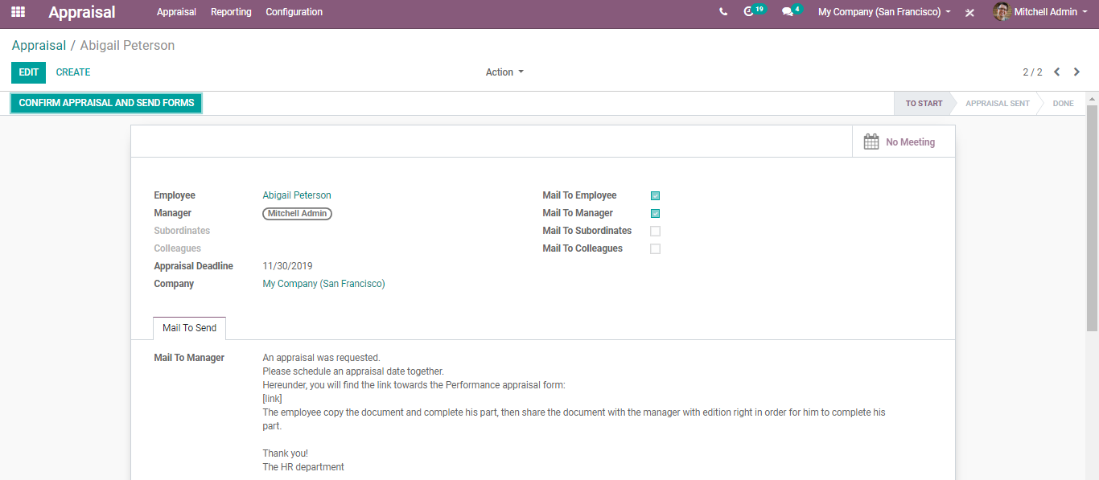The height and width of the screenshot is (480, 1099).
Task: Click Confirm Appraisal and Send Forms
Action: (x=106, y=103)
